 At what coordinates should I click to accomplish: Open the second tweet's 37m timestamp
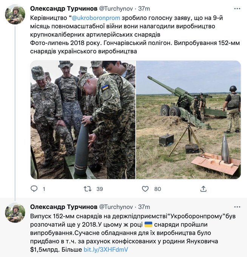pos(144,207)
